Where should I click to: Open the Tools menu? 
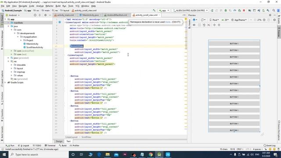pyautogui.click(x=71, y=6)
